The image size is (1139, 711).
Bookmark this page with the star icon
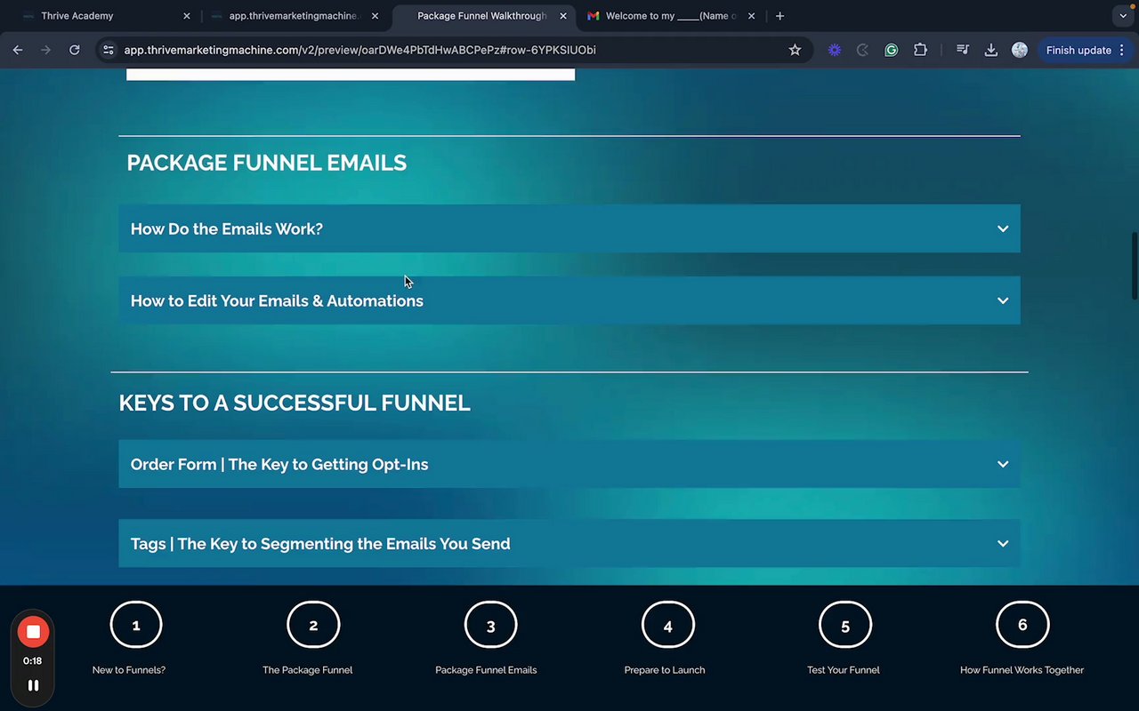(x=795, y=51)
